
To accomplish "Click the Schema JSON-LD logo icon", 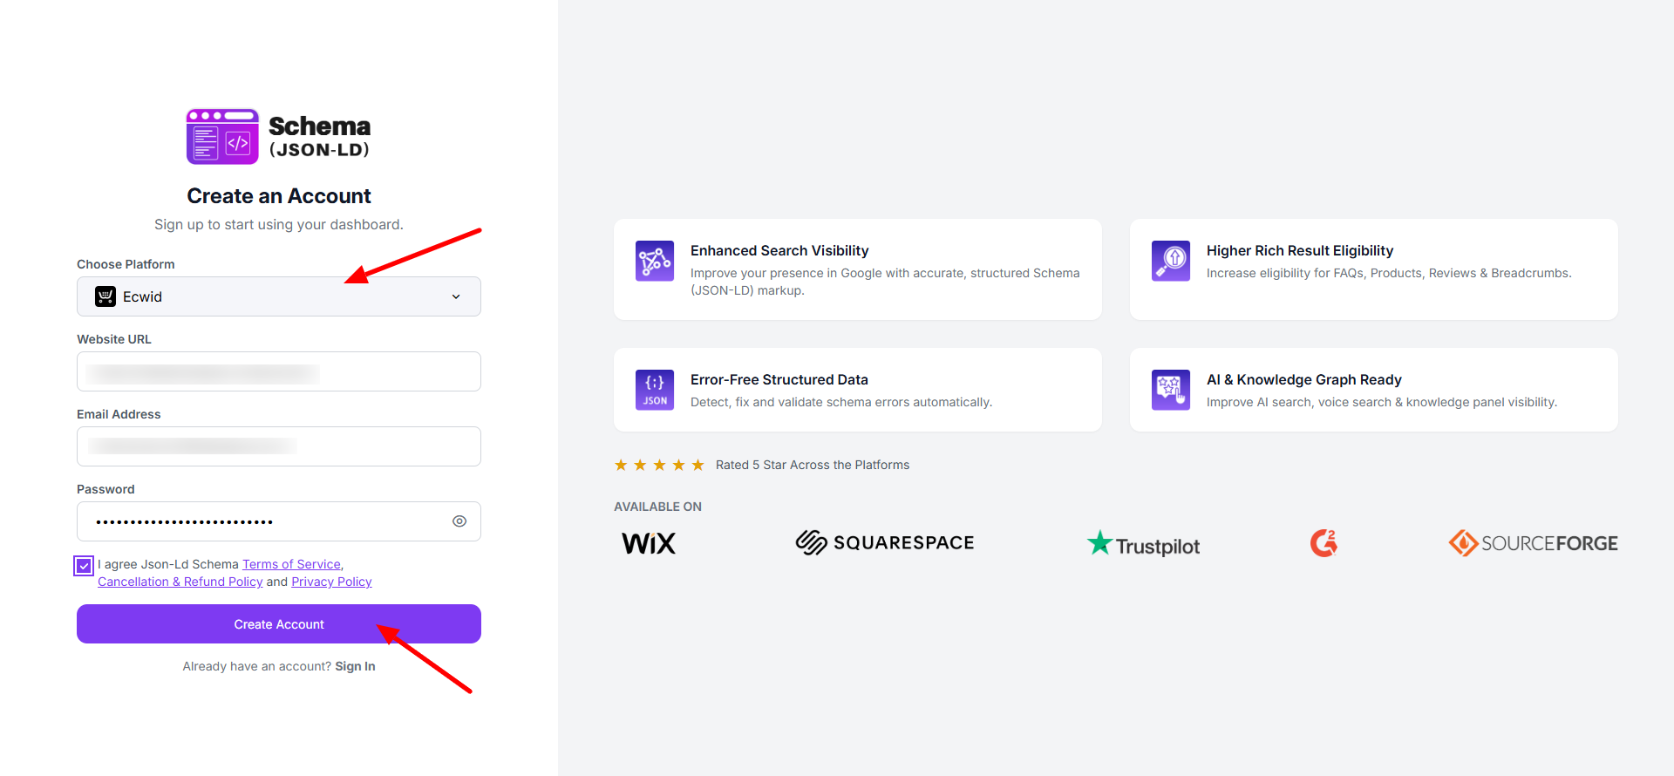I will pos(222,137).
